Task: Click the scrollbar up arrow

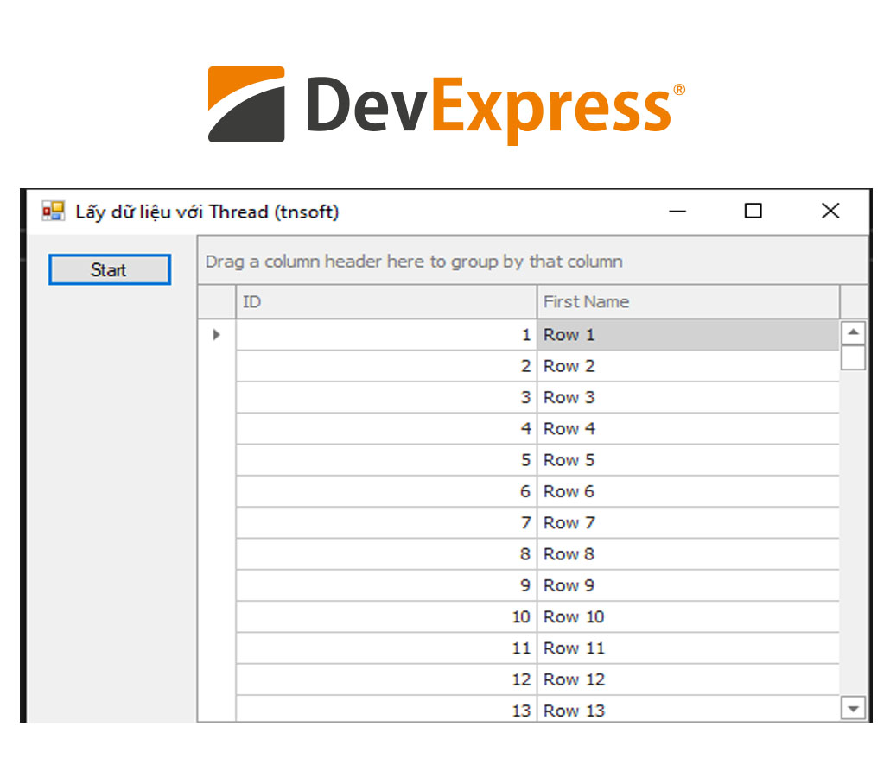Action: [x=853, y=332]
